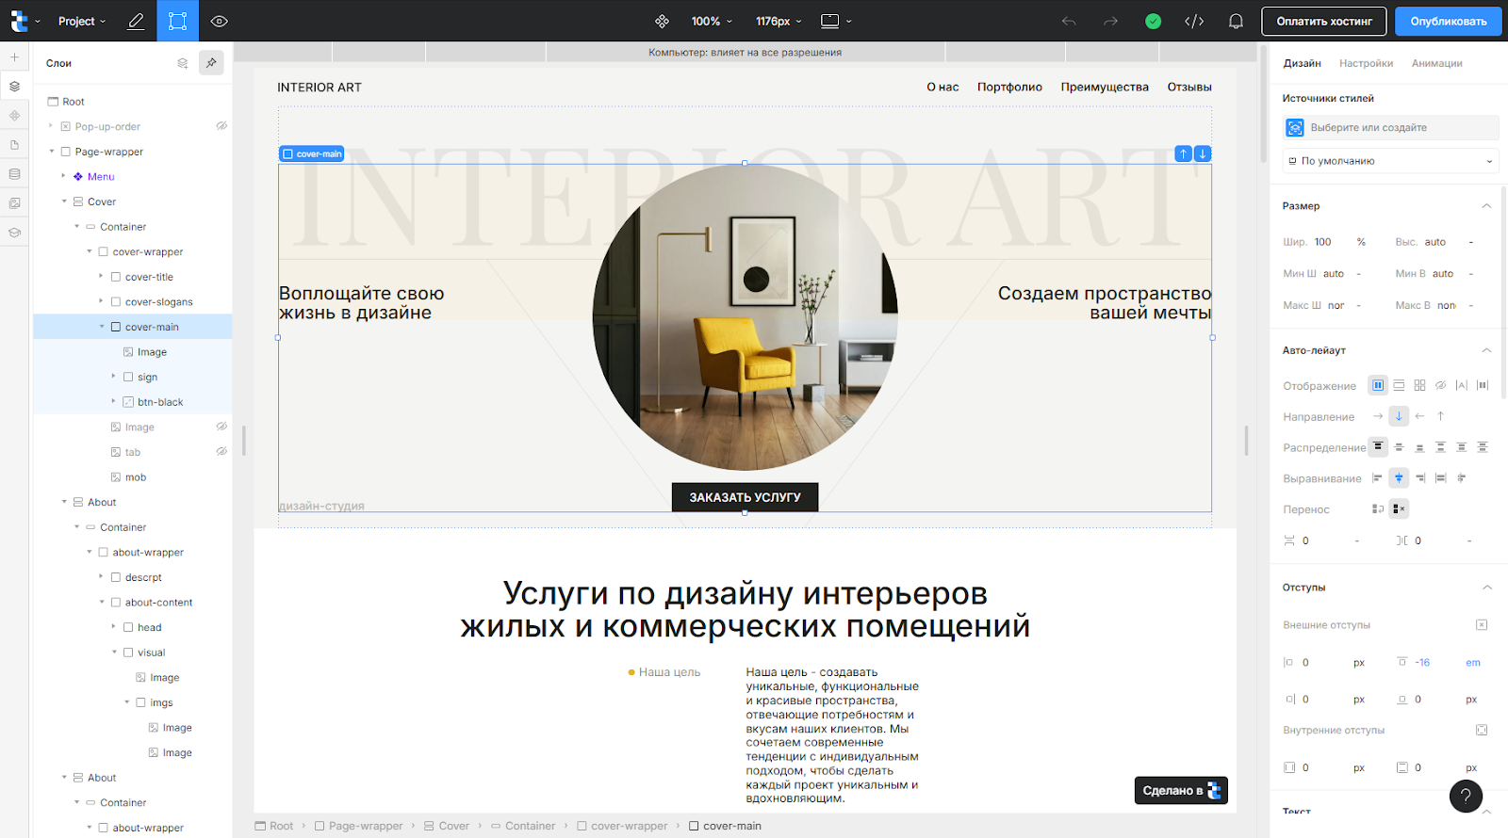The image size is (1508, 838).
Task: Click the top margin -16 value field
Action: click(1422, 663)
